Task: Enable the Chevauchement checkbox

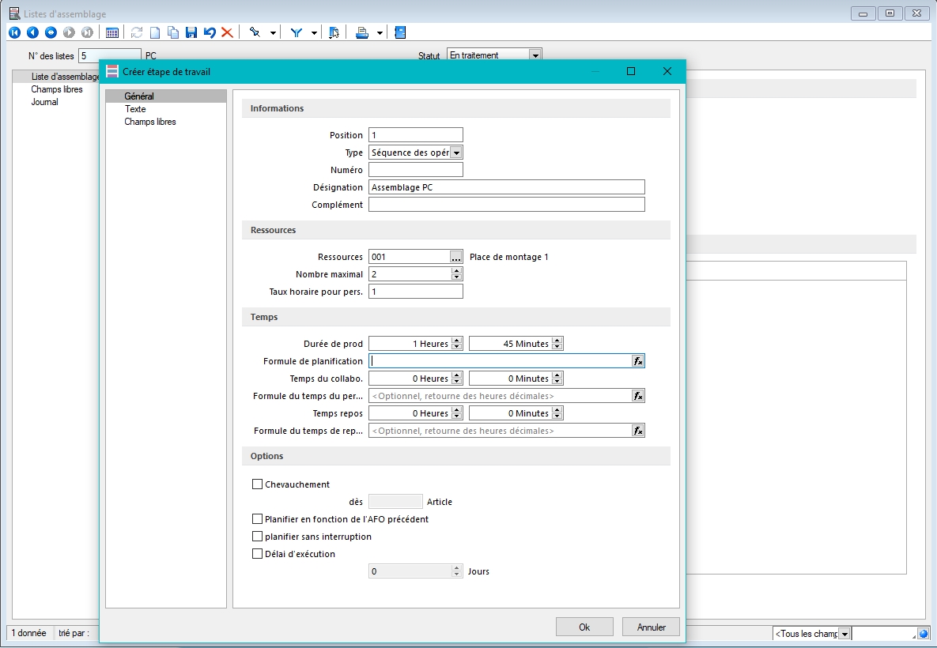Action: point(258,484)
